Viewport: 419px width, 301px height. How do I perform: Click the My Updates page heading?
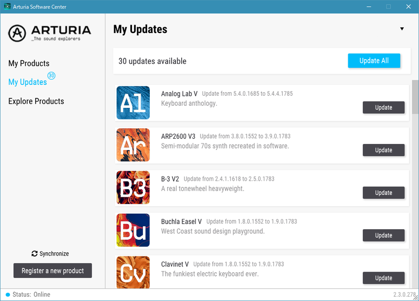coord(140,29)
